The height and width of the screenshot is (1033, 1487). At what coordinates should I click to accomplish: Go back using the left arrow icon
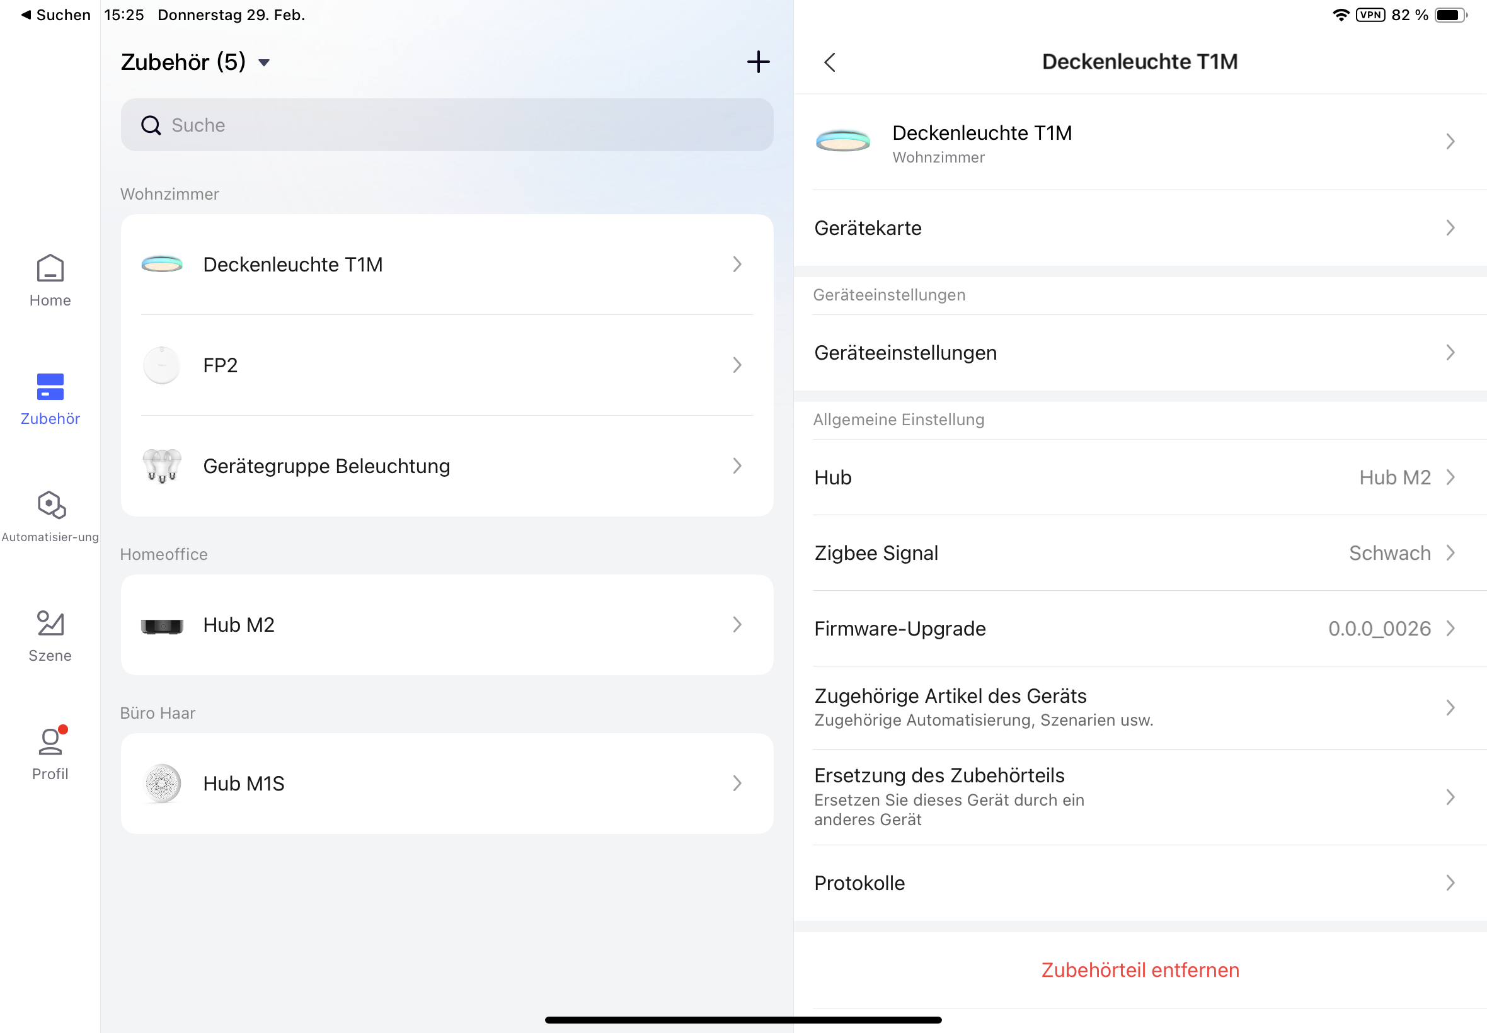pos(830,62)
